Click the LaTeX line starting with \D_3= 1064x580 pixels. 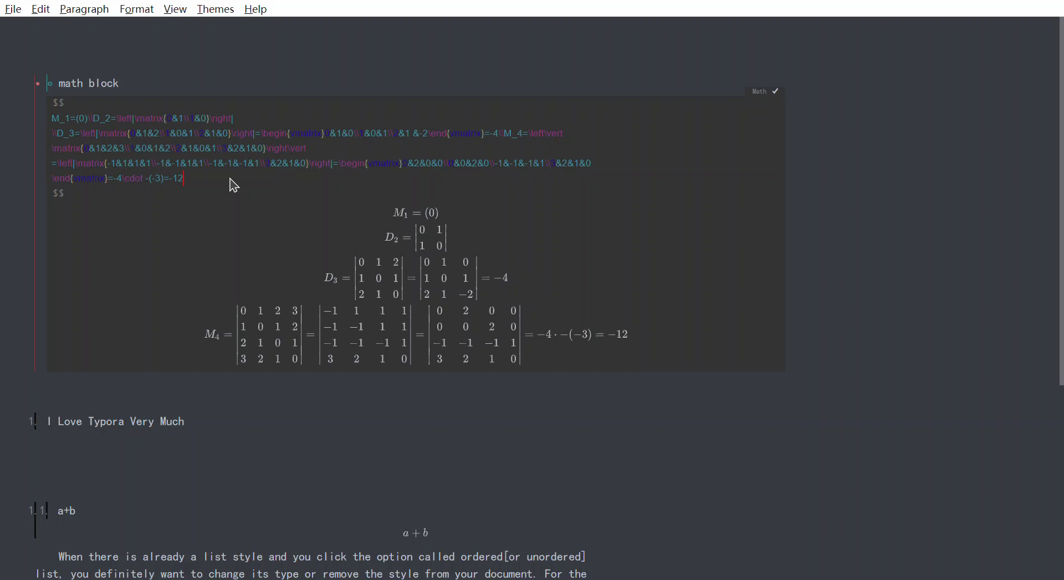pyautogui.click(x=307, y=133)
